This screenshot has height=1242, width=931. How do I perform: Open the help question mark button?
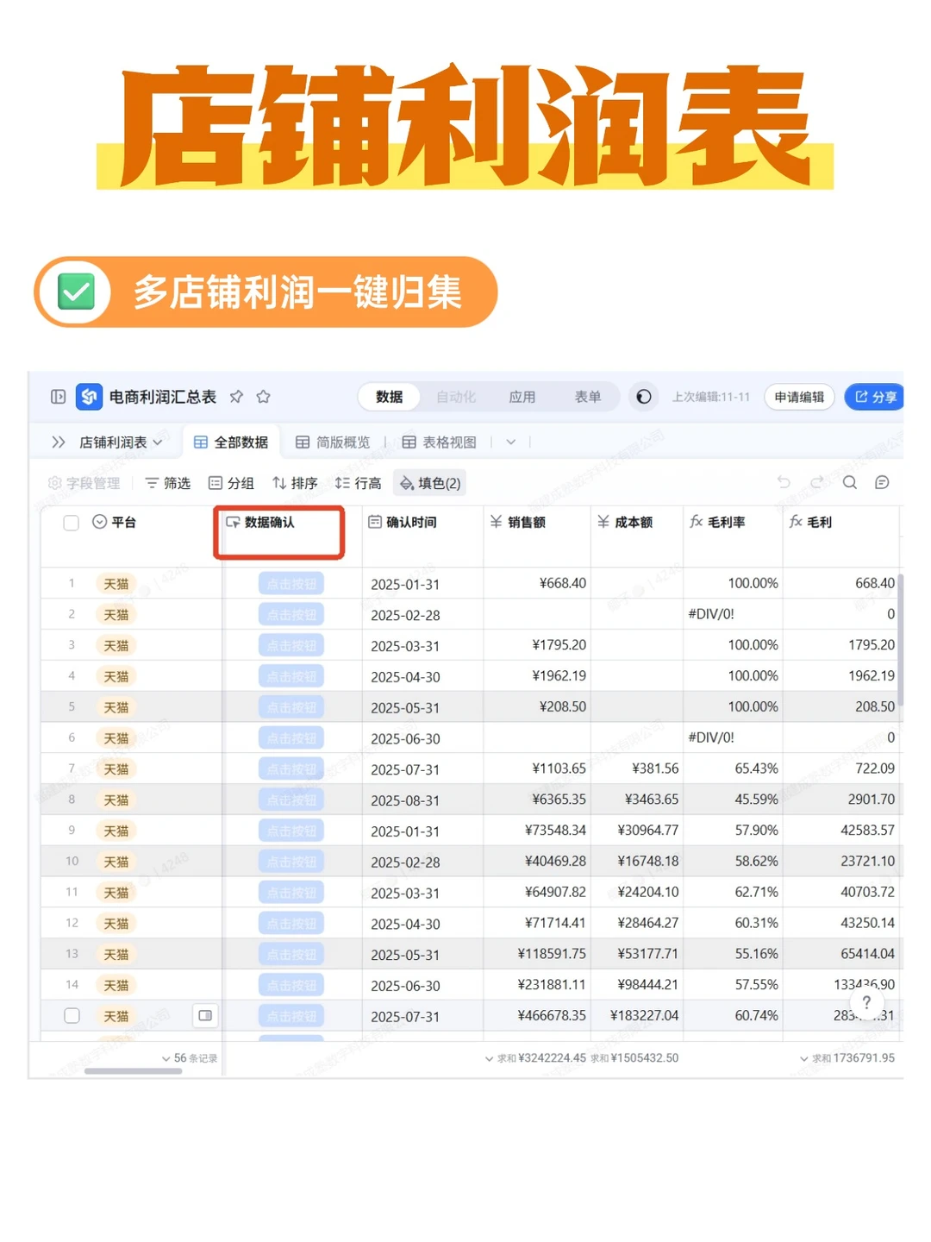866,1001
